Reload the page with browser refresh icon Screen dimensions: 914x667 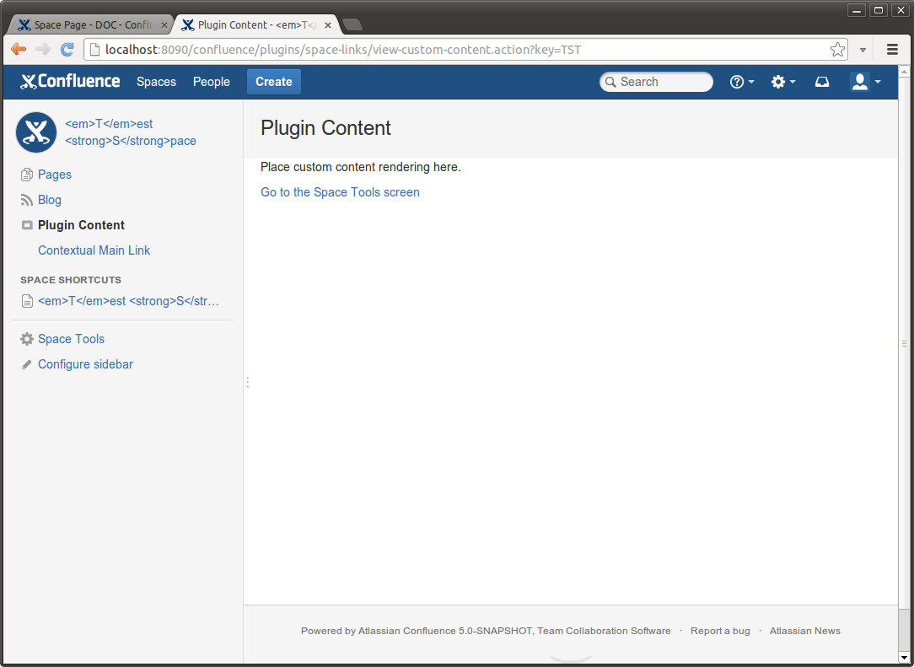[67, 50]
